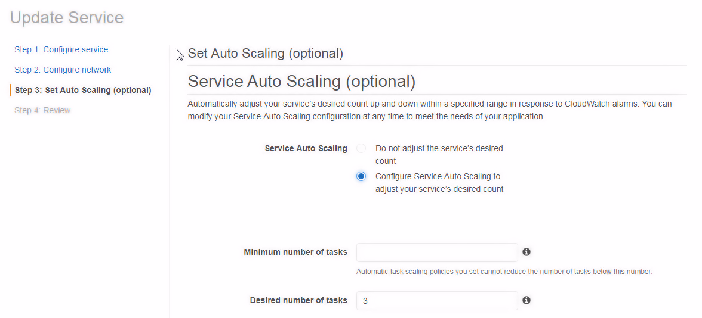Click the CloudWatch alarms description paragraph
The height and width of the screenshot is (318, 702).
coord(430,110)
